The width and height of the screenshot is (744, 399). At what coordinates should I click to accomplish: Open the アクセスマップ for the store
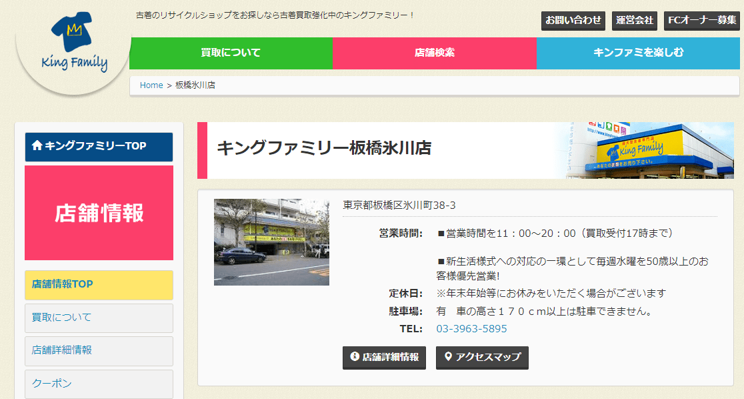[x=482, y=358]
